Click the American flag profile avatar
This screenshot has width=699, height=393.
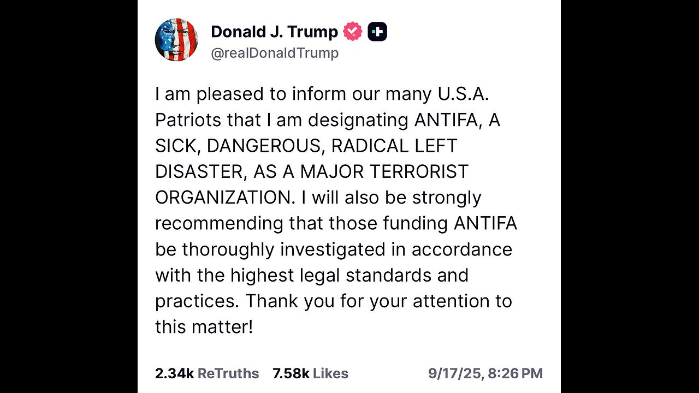[x=176, y=40]
